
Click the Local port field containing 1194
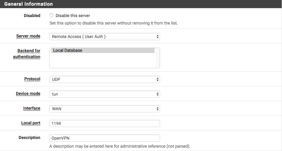coord(104,123)
